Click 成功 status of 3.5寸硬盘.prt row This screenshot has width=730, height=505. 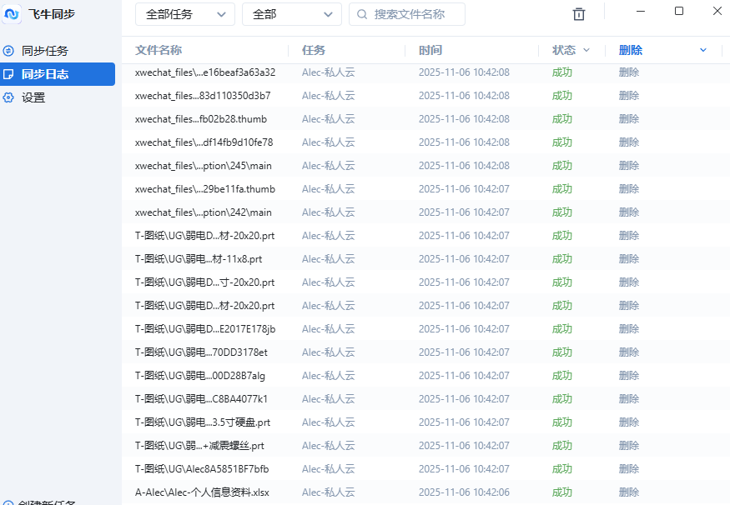pos(562,422)
